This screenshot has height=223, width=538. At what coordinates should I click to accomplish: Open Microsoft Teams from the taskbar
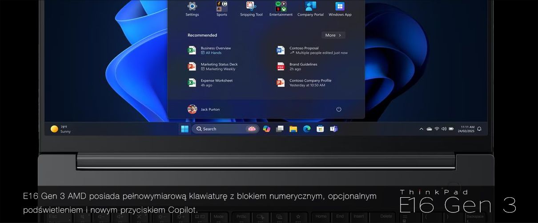click(333, 129)
